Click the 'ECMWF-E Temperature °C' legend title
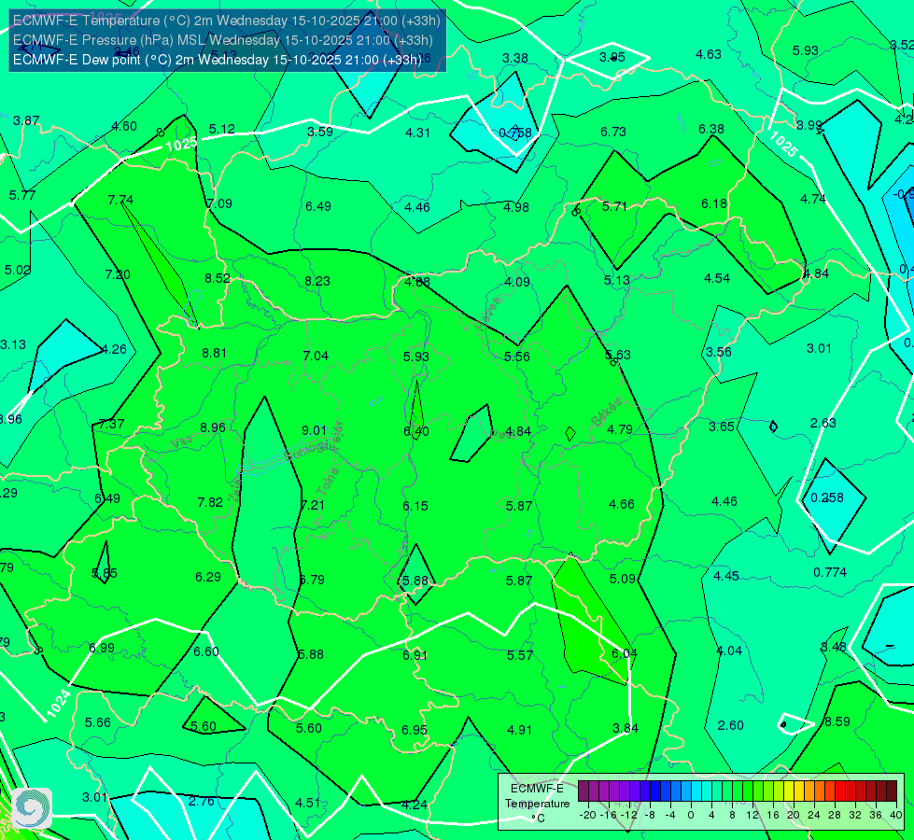914x840 pixels. [537, 804]
